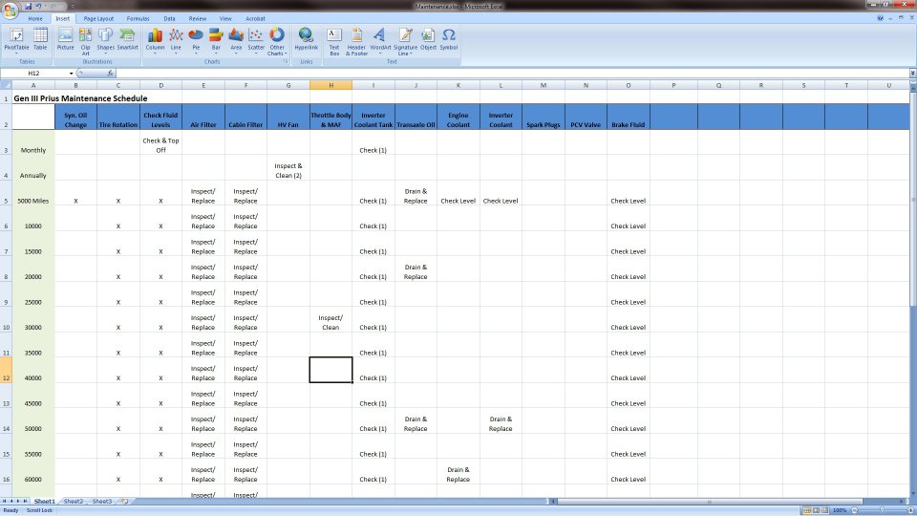Select the title cell Gen III Prius Maintenance Schedule
The width and height of the screenshot is (917, 516).
[x=80, y=98]
